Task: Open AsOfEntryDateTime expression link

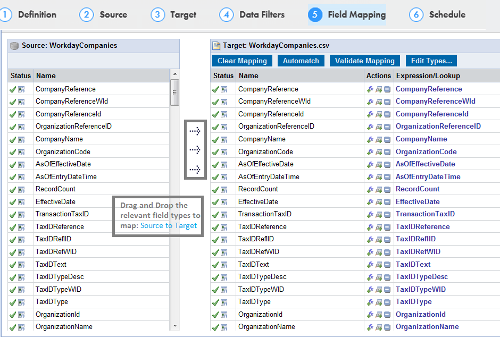Action: [x=428, y=177]
